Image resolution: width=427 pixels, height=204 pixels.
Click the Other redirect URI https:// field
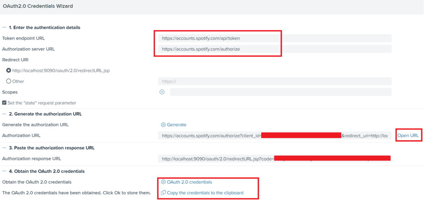pyautogui.click(x=275, y=81)
